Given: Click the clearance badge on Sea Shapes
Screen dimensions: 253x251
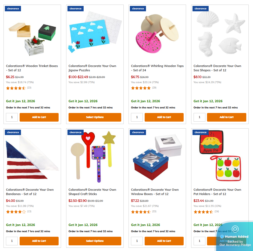Looking at the screenshot, I should pyautogui.click(x=200, y=9).
